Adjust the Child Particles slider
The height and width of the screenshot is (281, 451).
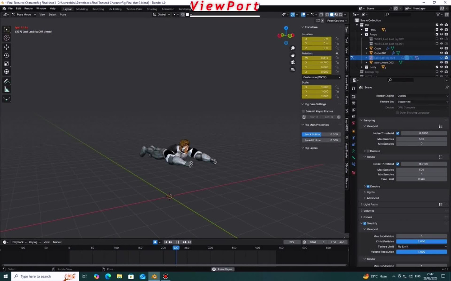pos(422,241)
